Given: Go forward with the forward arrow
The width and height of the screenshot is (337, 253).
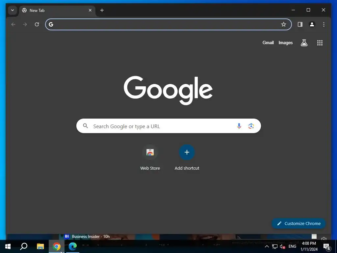Looking at the screenshot, I should pyautogui.click(x=25, y=24).
